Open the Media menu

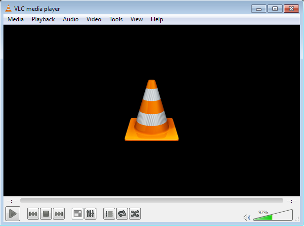[15, 19]
